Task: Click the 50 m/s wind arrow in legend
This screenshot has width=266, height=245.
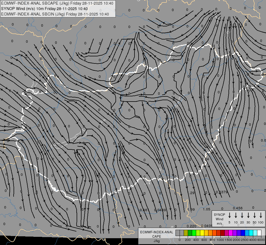Action: pos(255,215)
